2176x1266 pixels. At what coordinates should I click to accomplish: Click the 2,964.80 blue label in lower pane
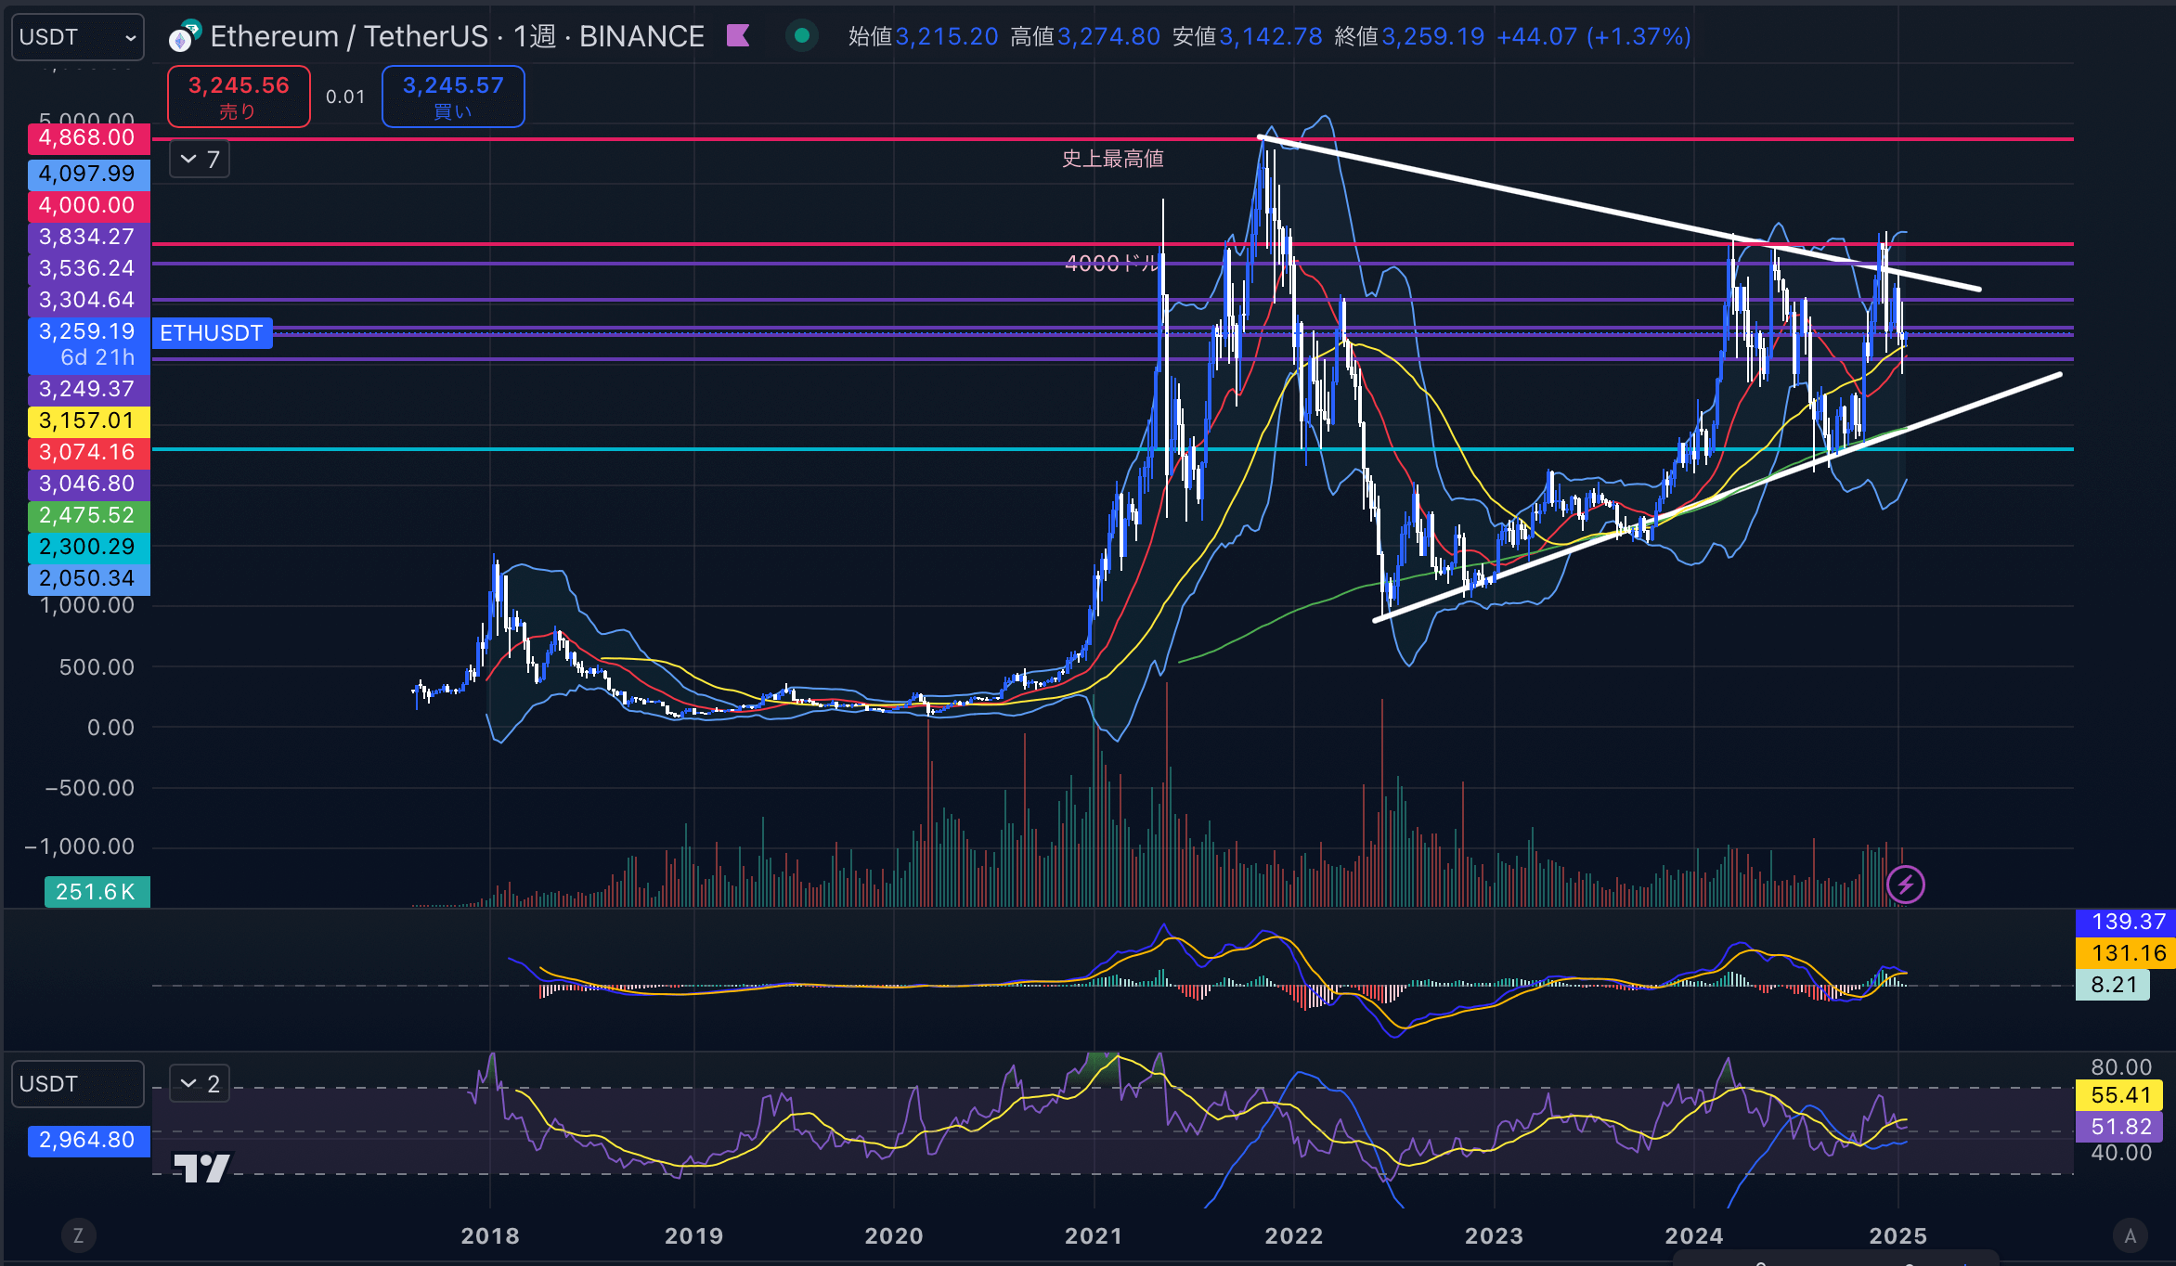pos(89,1140)
